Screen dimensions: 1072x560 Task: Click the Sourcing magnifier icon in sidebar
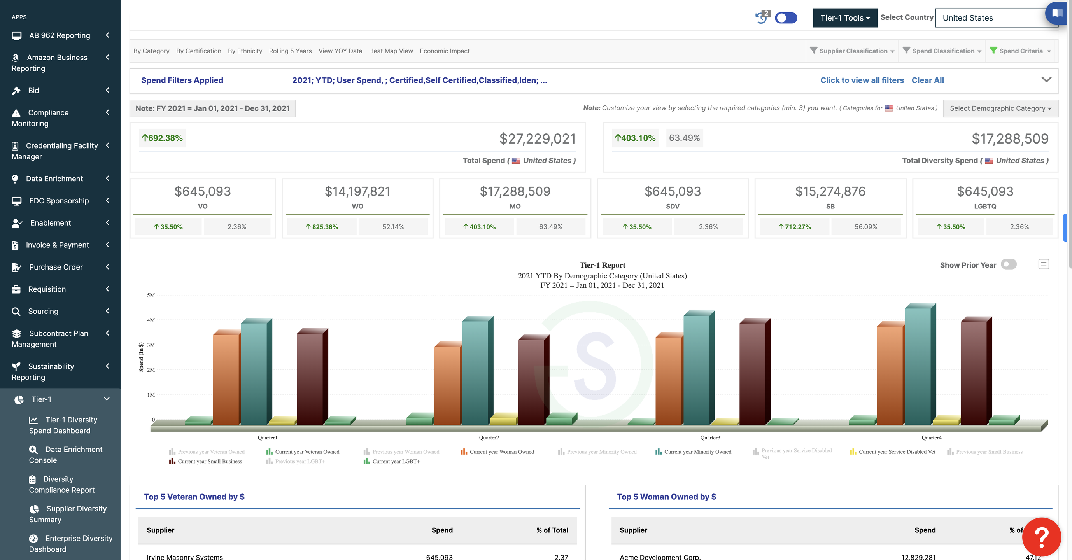(x=16, y=311)
